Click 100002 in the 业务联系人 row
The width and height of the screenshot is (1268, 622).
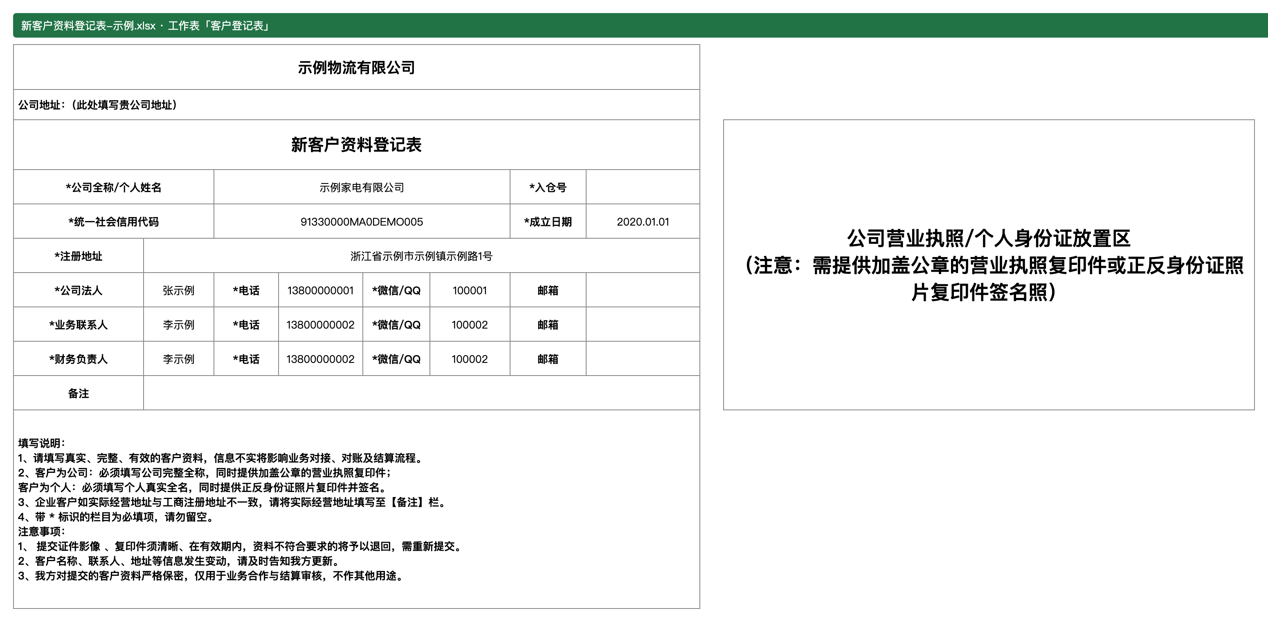(x=470, y=325)
